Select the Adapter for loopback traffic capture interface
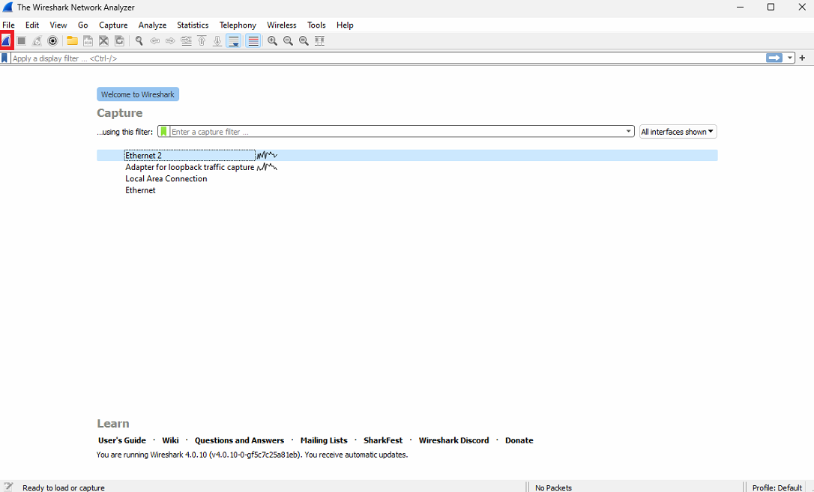814x492 pixels. (x=190, y=167)
